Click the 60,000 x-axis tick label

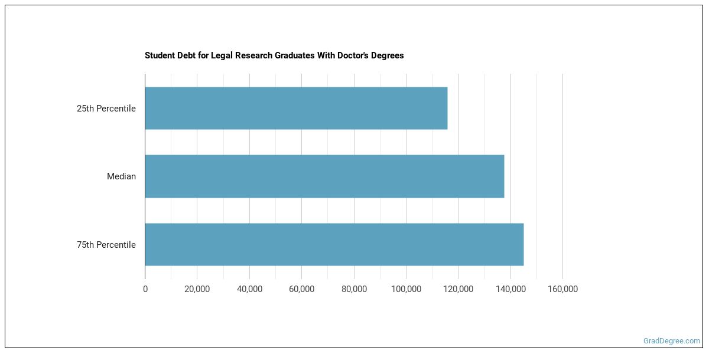tap(301, 289)
